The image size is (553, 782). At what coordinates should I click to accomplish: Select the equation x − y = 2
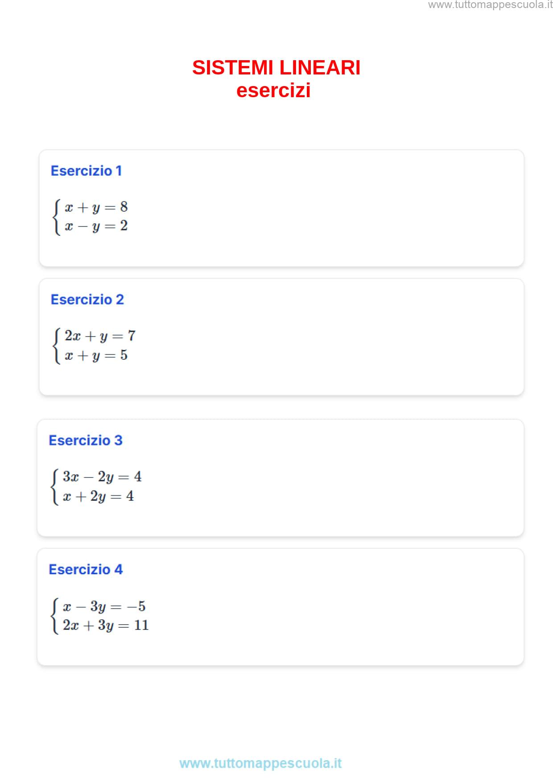point(96,226)
